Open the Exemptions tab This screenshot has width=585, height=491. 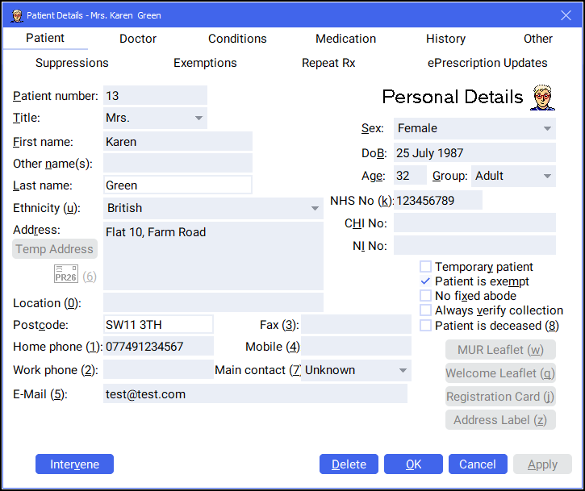point(205,63)
